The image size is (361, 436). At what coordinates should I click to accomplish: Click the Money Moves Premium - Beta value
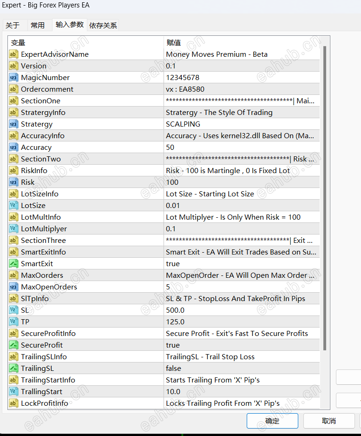coord(217,54)
